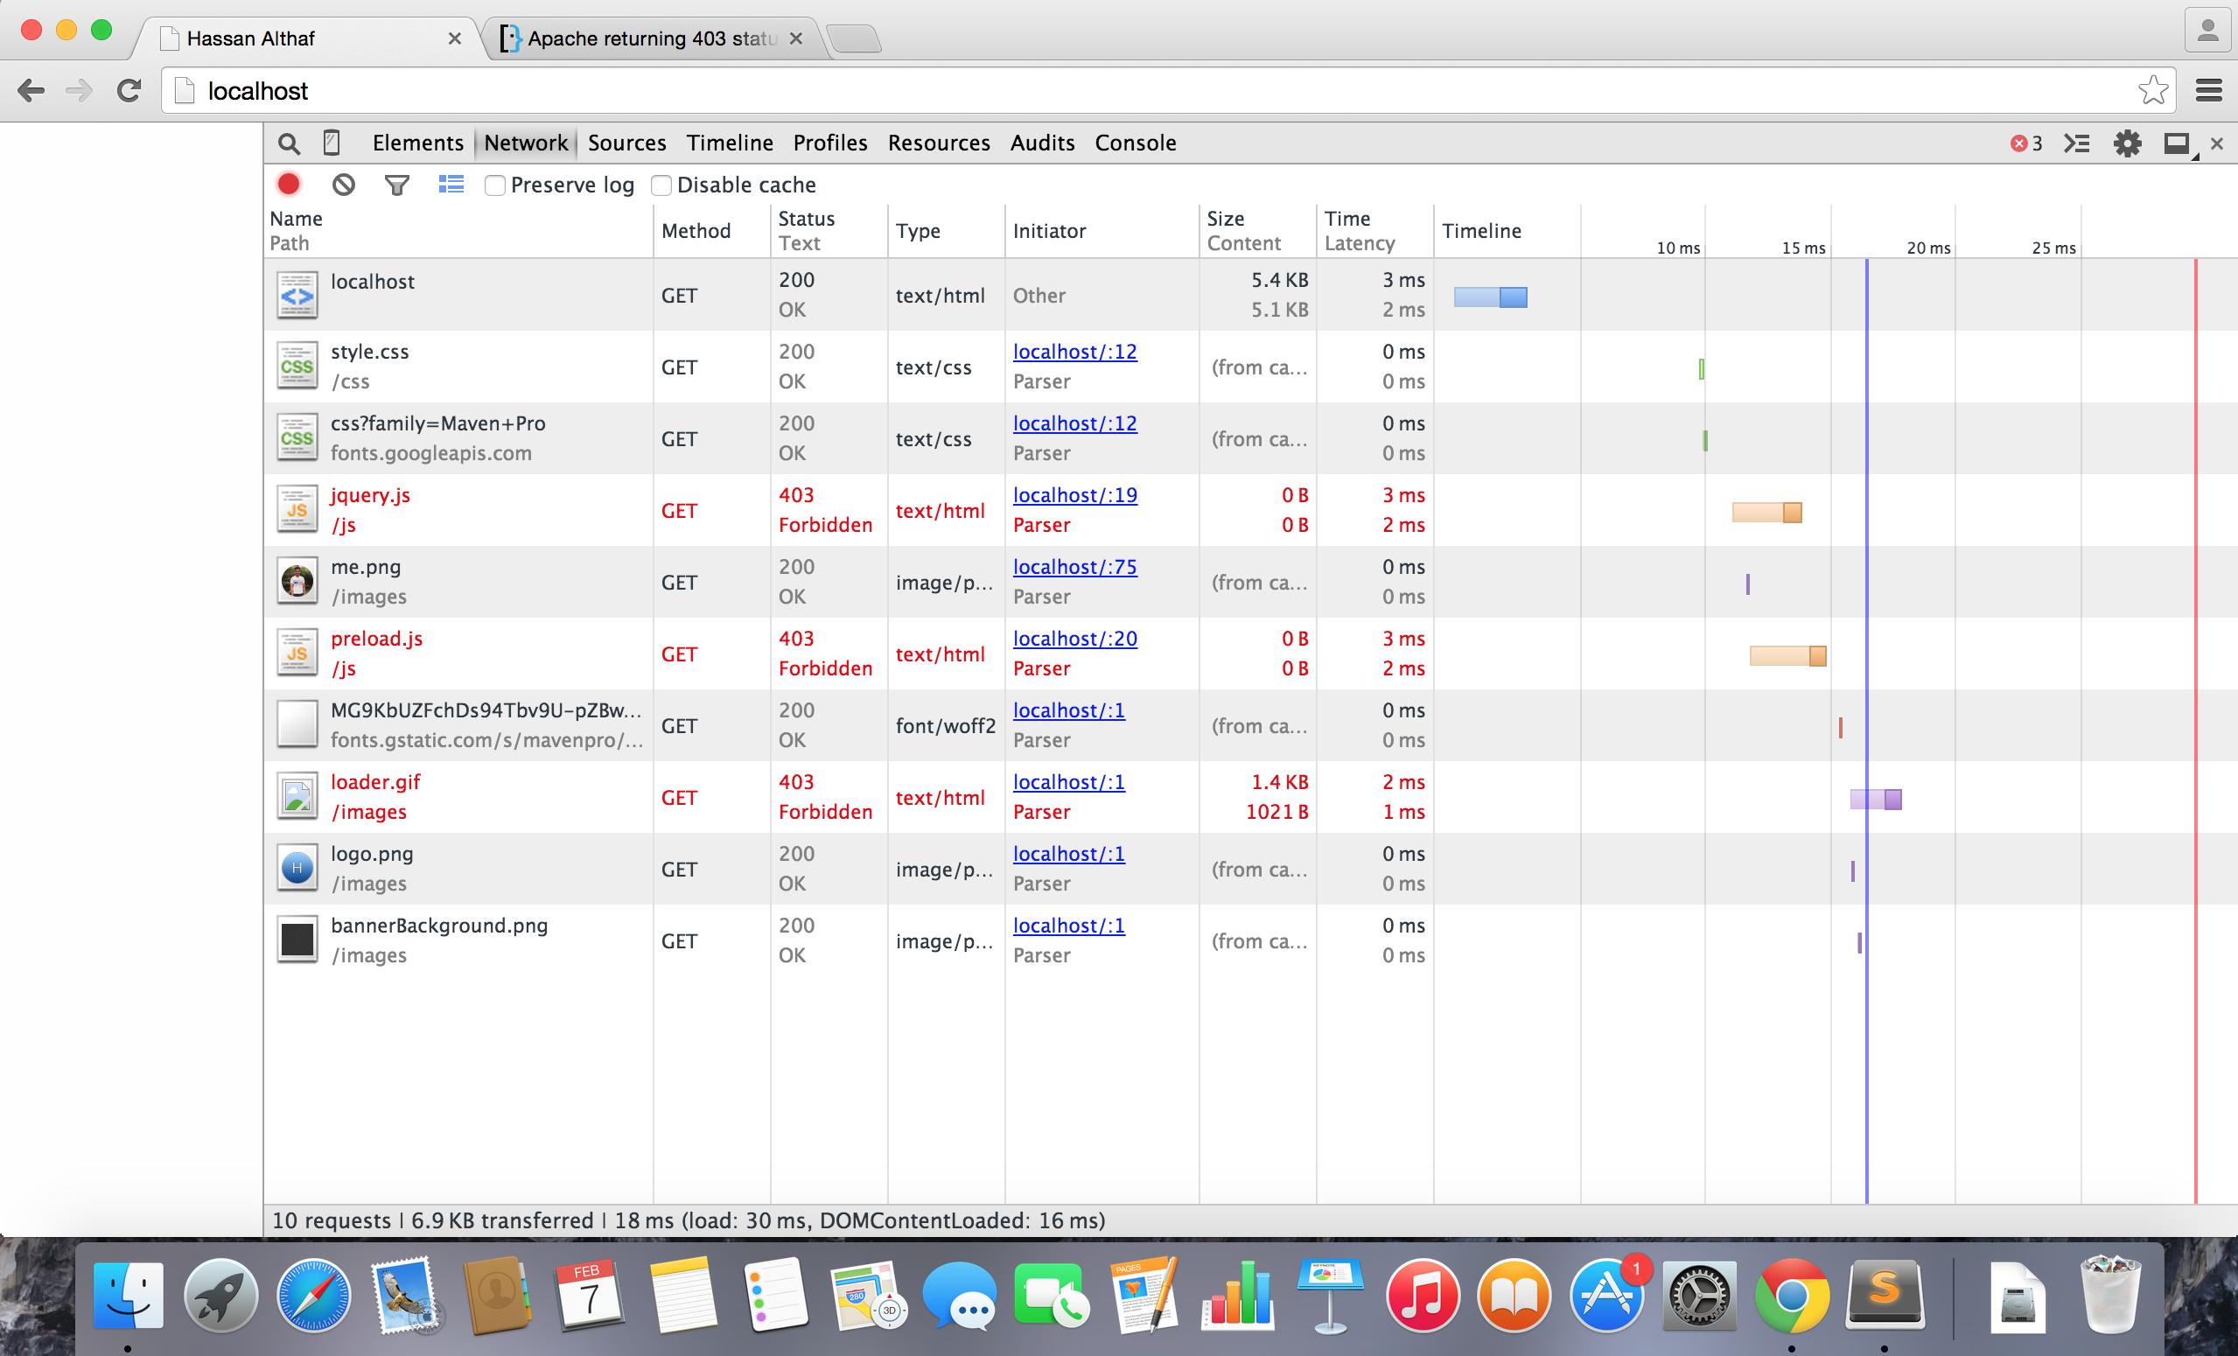
Task: Open the Console tab
Action: click(x=1136, y=143)
